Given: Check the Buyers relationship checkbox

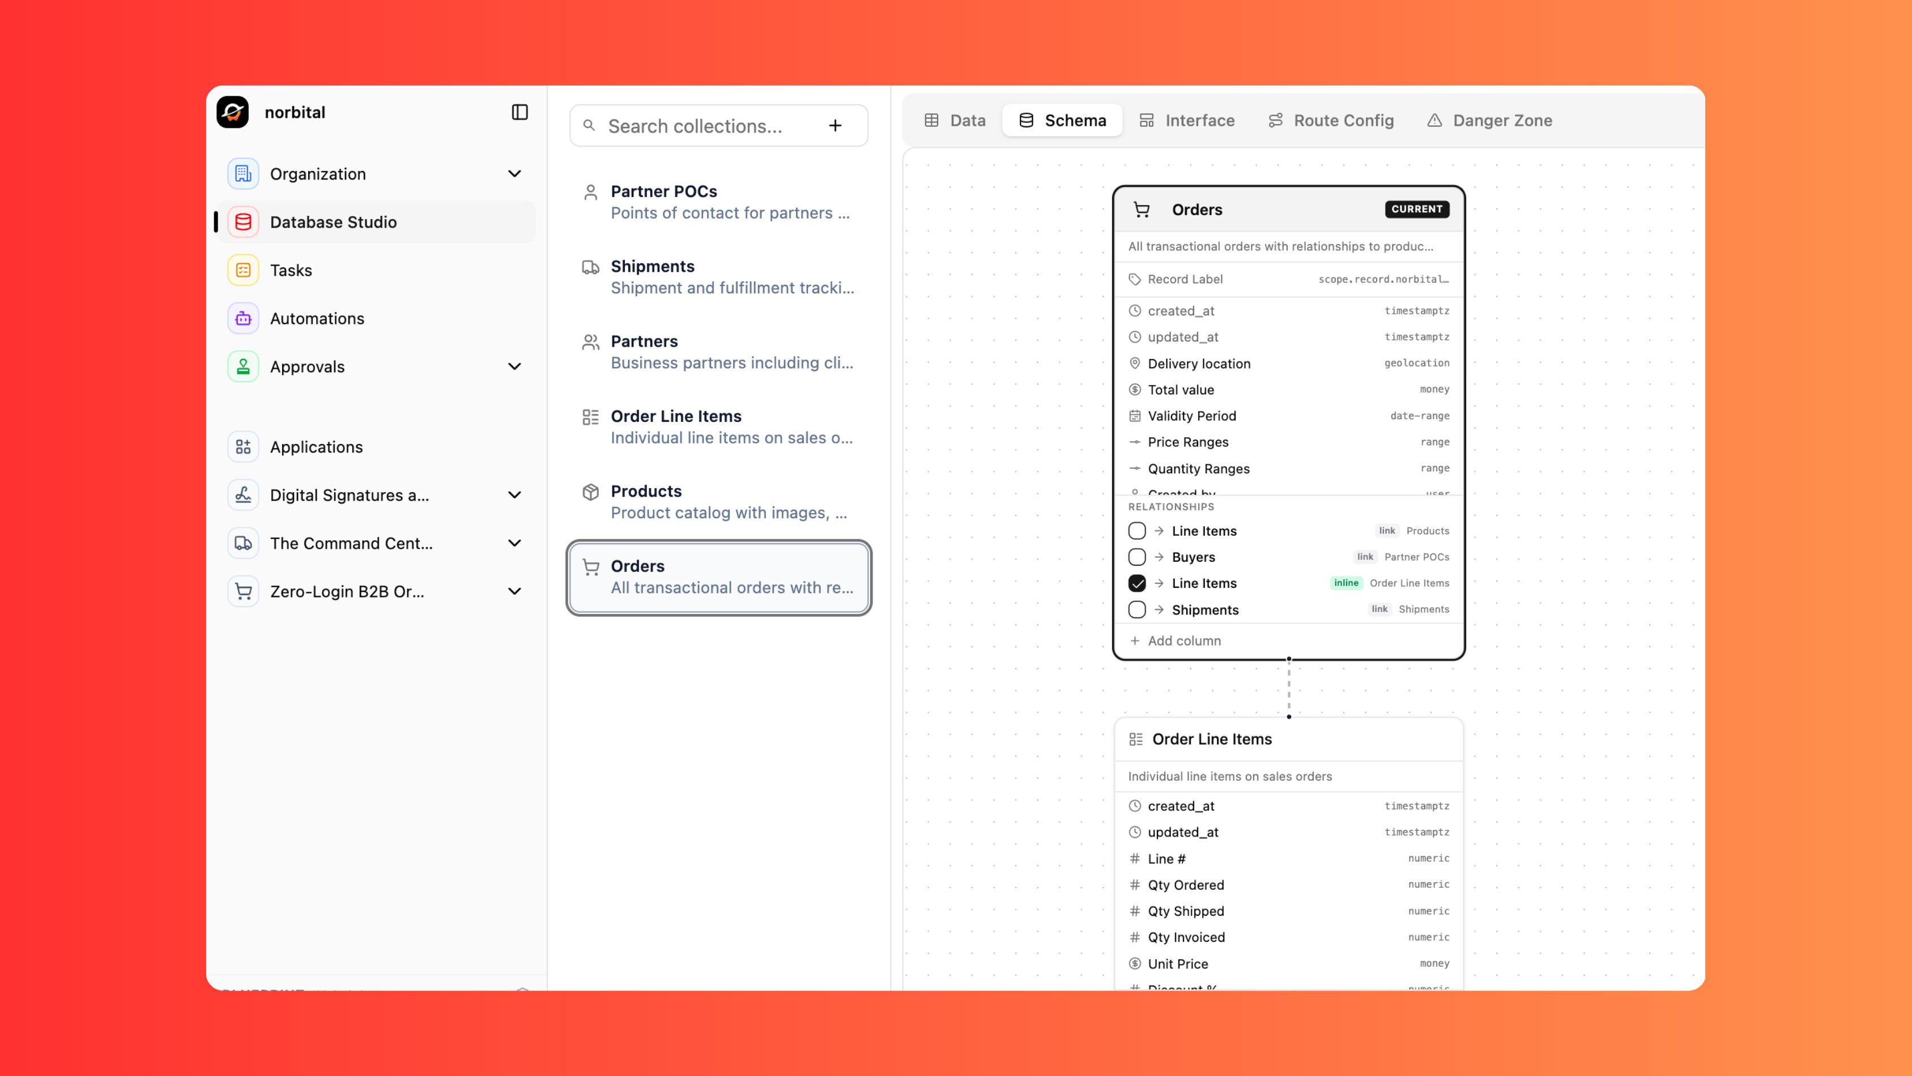Looking at the screenshot, I should point(1136,557).
